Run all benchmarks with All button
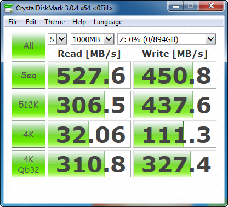 click(x=29, y=45)
